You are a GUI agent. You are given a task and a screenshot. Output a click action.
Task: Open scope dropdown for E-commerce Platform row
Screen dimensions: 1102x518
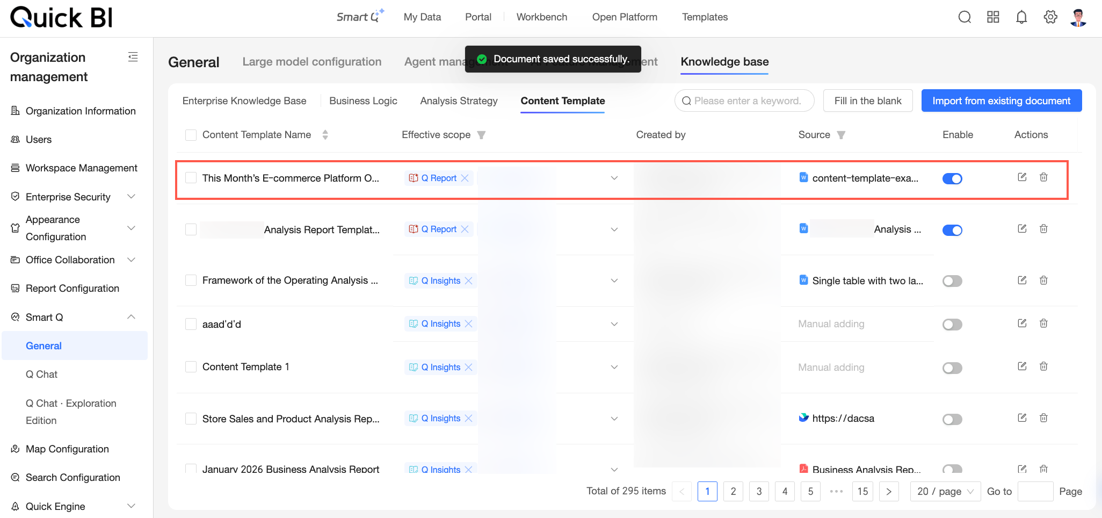click(614, 178)
